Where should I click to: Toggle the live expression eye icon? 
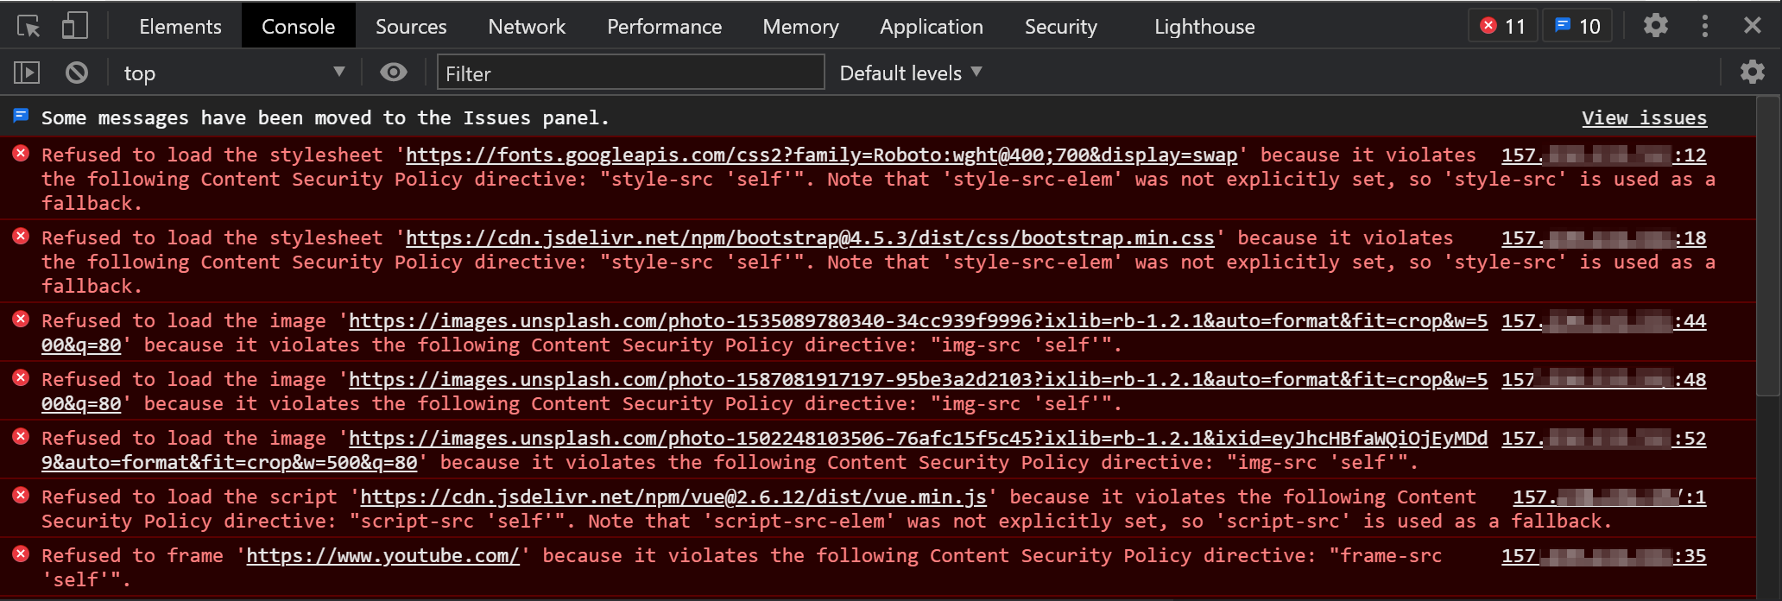[x=394, y=73]
